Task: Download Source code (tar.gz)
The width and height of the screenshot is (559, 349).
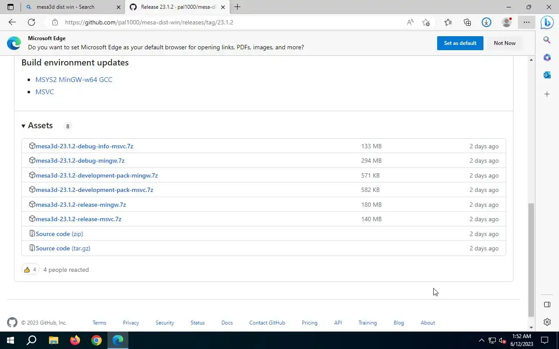Action: 63,248
